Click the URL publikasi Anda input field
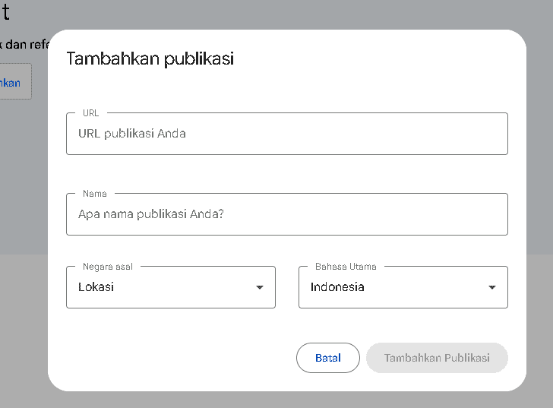This screenshot has height=408, width=553. point(286,134)
